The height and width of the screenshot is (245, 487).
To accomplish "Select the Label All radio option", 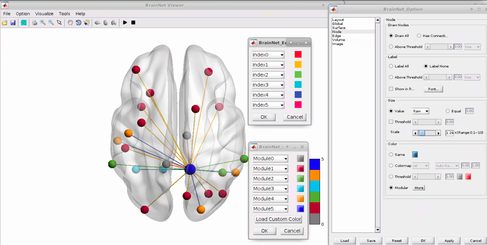I will coord(391,66).
